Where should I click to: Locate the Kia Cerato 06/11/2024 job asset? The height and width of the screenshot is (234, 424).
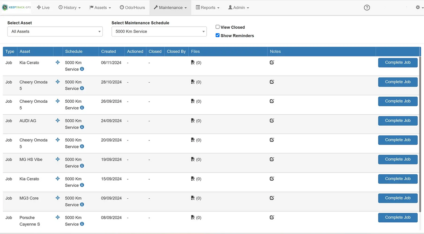pos(58,62)
